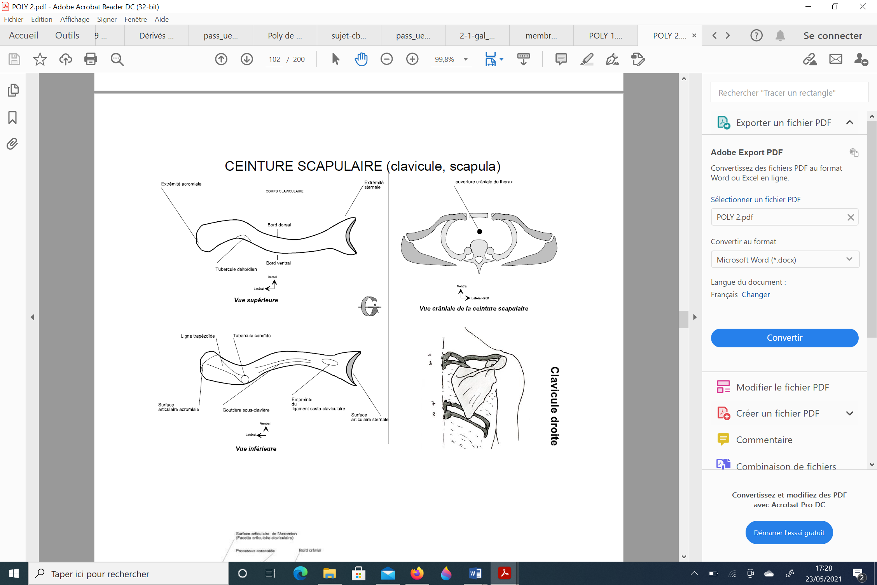Open page thumbnails side panel icon
The height and width of the screenshot is (585, 877).
pos(12,90)
